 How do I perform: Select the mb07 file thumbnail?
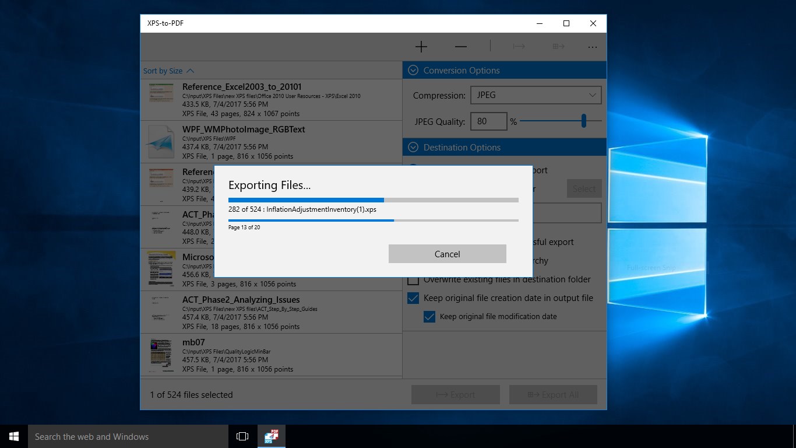point(161,355)
